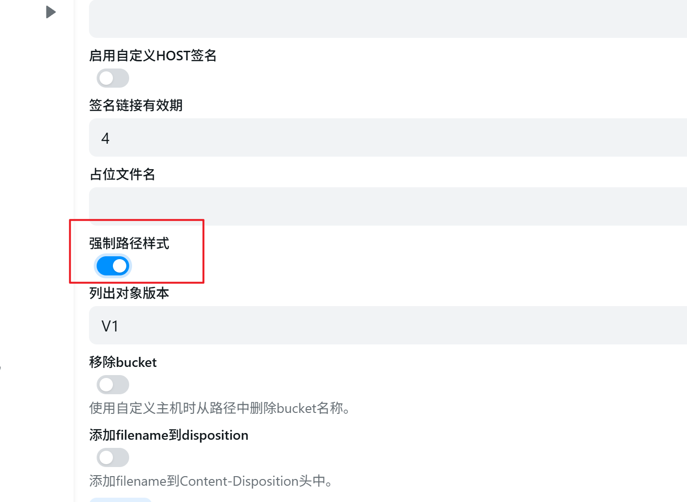The height and width of the screenshot is (502, 687).
Task: Click the 添加filename到disposition label
Action: pos(169,435)
